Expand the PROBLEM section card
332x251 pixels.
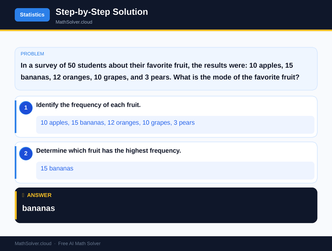click(x=166, y=69)
